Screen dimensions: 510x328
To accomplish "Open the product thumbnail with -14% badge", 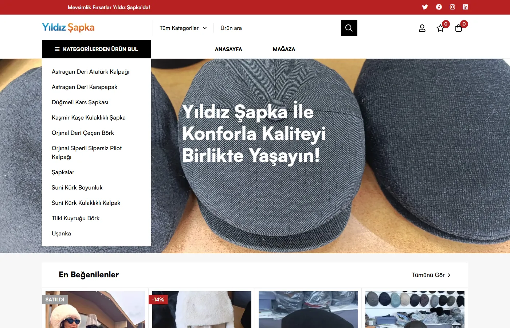I will pyautogui.click(x=202, y=309).
